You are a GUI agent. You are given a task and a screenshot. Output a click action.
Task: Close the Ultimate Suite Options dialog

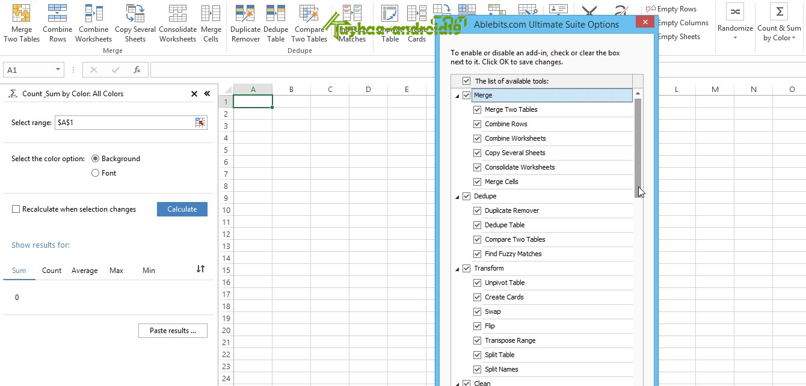(645, 23)
